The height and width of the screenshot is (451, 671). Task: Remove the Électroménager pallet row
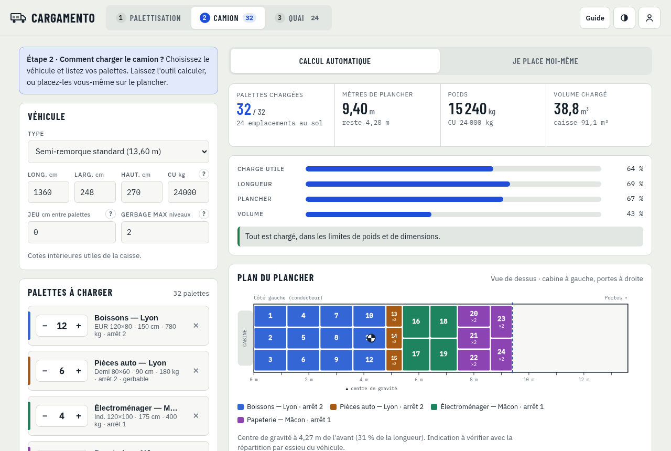196,416
